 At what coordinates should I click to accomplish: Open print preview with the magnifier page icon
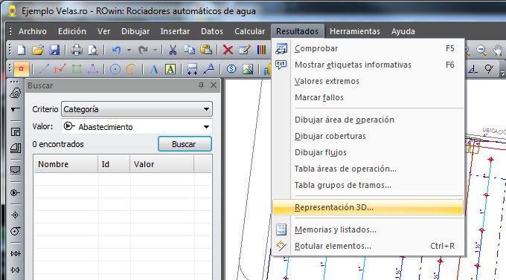click(x=93, y=50)
